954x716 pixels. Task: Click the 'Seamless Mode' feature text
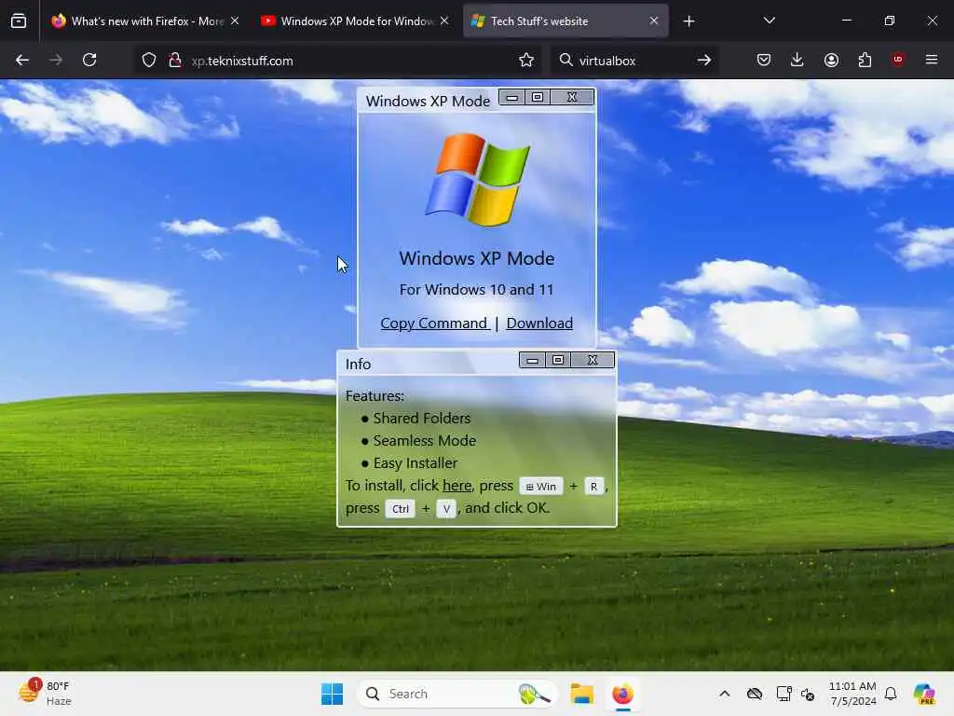[425, 441]
